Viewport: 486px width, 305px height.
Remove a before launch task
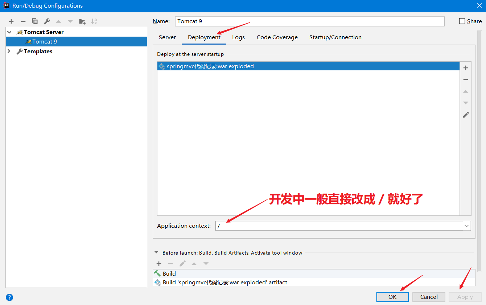point(170,264)
